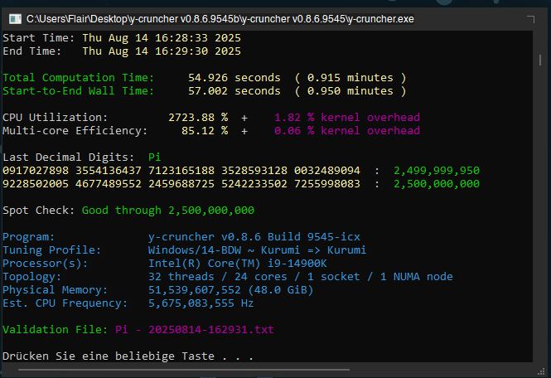This screenshot has height=378, width=551.
Task: Click the Drücken Sie eine beliebige Taste prompt
Action: pyautogui.click(x=128, y=356)
